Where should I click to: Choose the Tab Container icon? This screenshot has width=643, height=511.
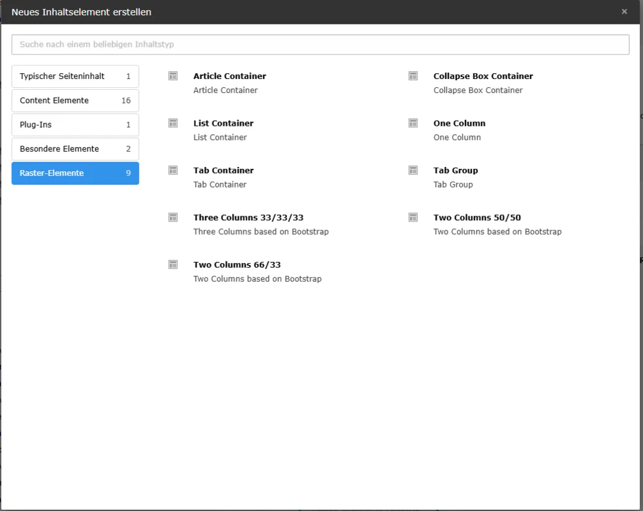click(173, 170)
